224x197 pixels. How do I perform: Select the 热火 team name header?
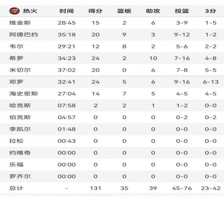(x=30, y=11)
